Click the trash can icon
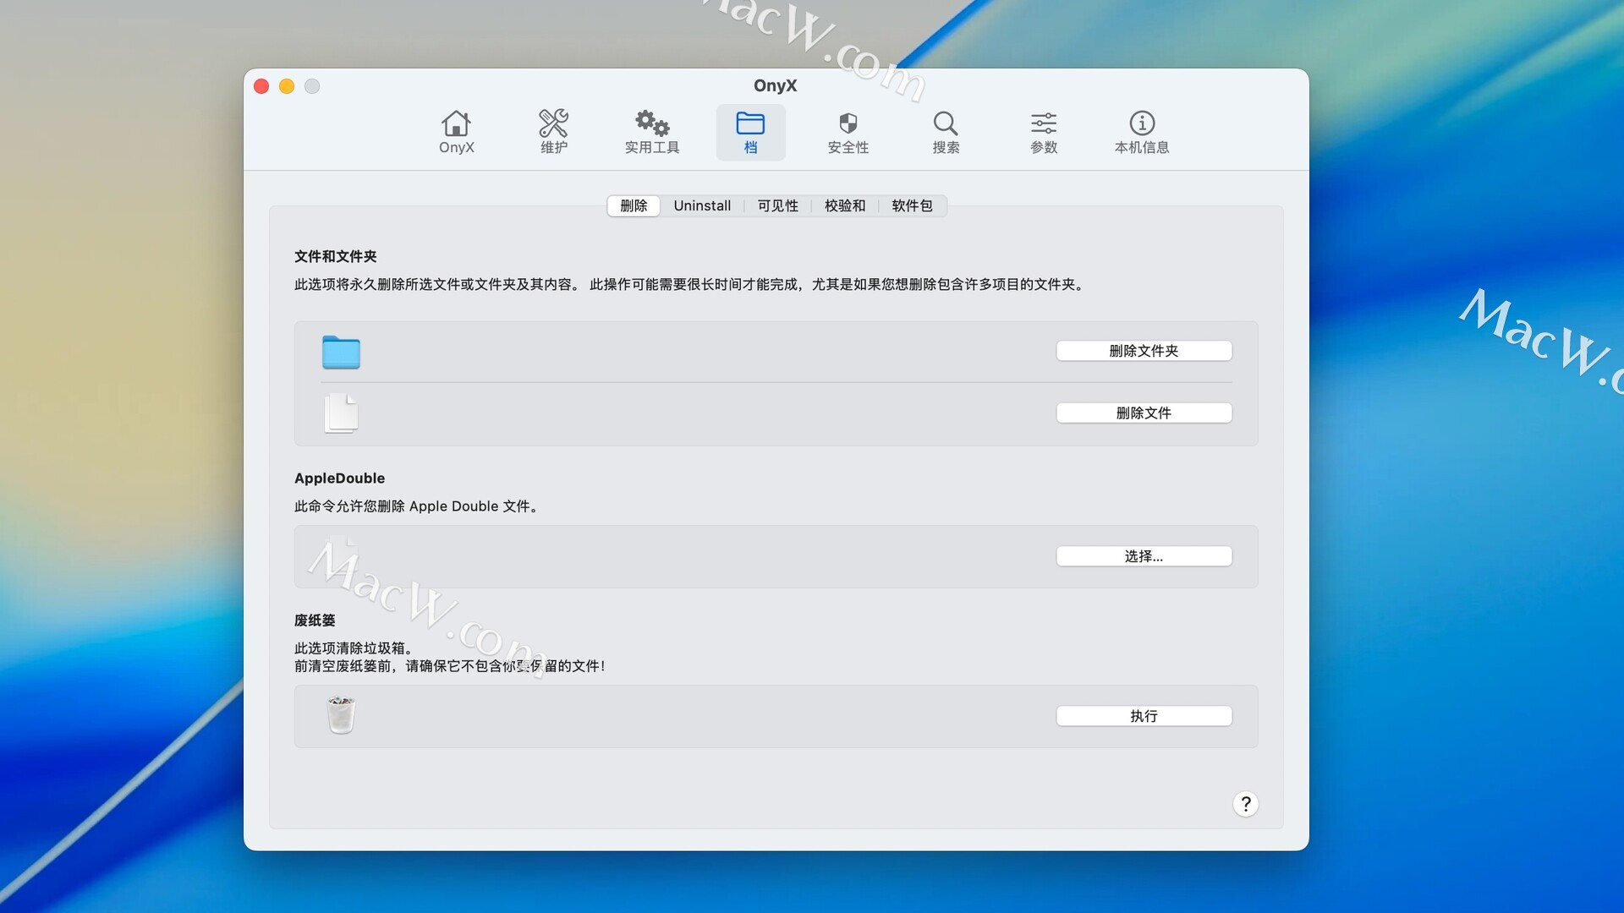This screenshot has height=913, width=1624. (341, 715)
